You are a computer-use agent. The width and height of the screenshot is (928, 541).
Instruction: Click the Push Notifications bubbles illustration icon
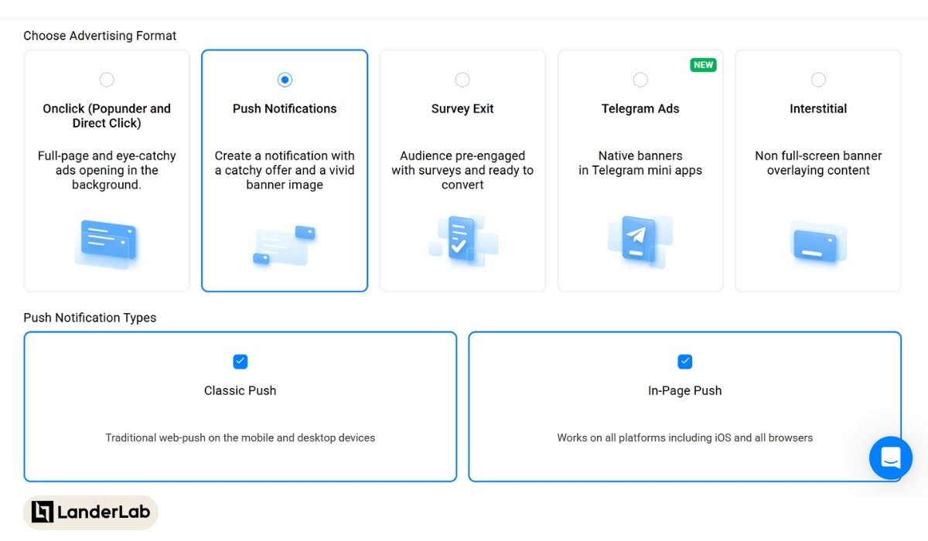click(x=285, y=245)
